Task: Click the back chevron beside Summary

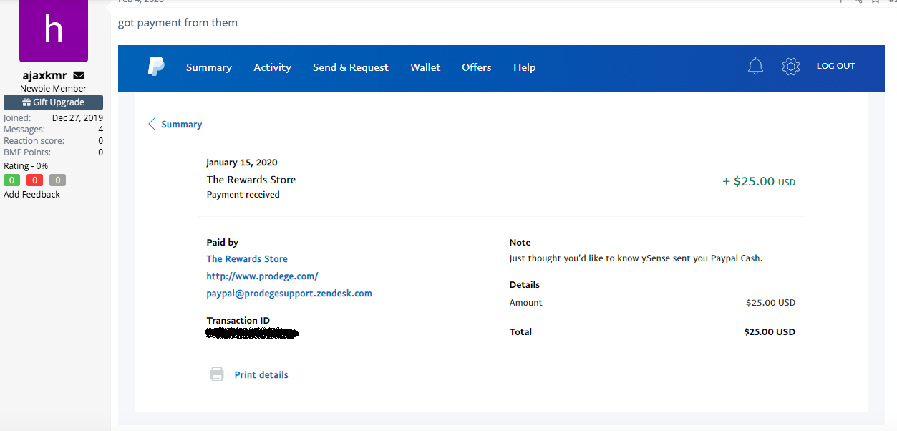Action: 152,124
